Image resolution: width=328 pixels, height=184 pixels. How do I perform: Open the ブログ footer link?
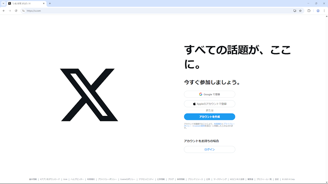click(171, 179)
